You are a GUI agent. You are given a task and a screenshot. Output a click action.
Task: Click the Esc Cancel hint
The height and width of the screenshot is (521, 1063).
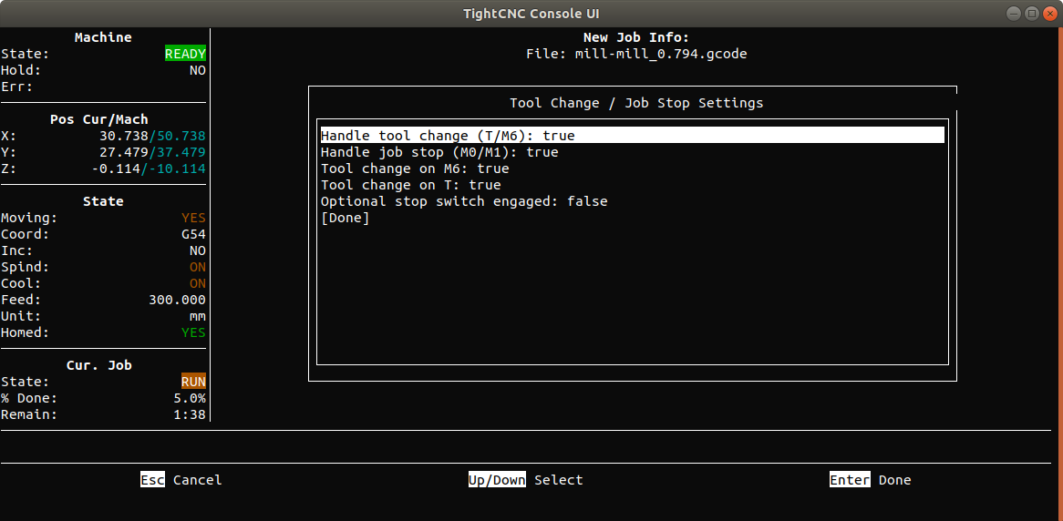[181, 480]
